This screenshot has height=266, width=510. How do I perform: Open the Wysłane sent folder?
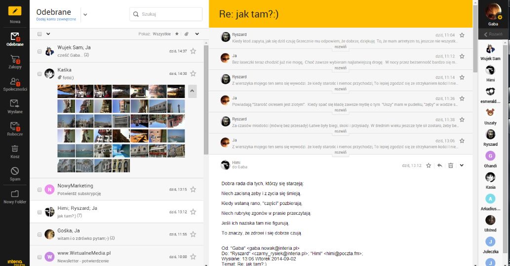[15, 107]
